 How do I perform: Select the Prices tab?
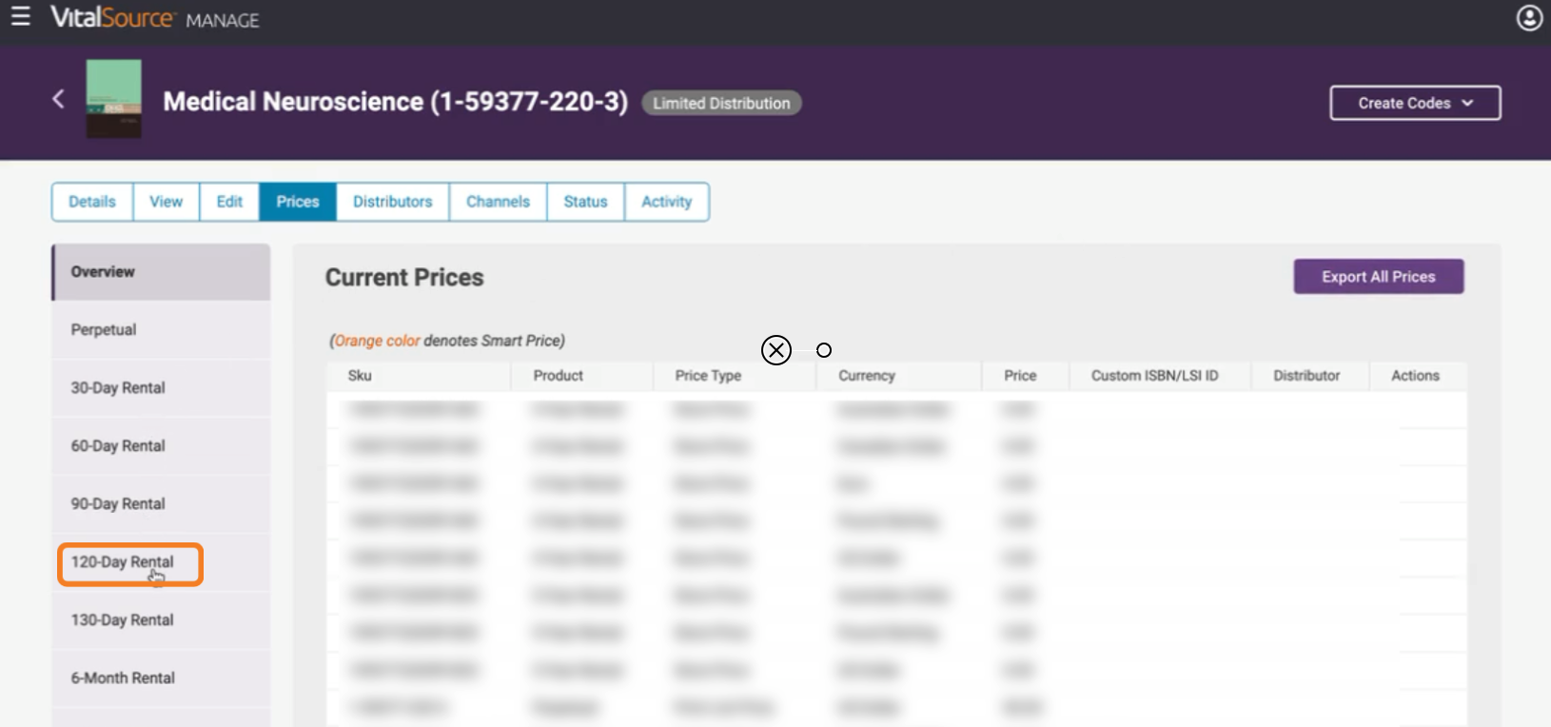coord(298,202)
